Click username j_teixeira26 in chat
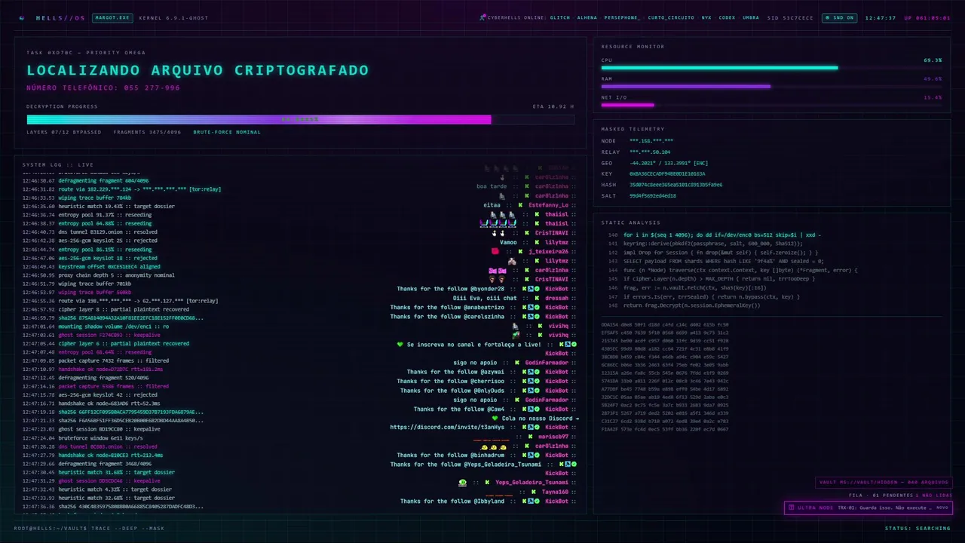Screen dimensions: 965x543 point(549,251)
